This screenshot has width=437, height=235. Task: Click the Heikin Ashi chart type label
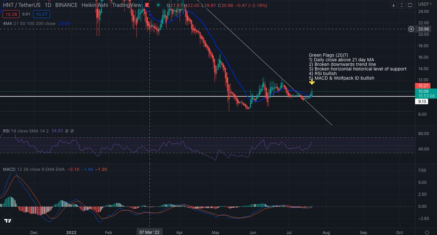click(x=95, y=5)
